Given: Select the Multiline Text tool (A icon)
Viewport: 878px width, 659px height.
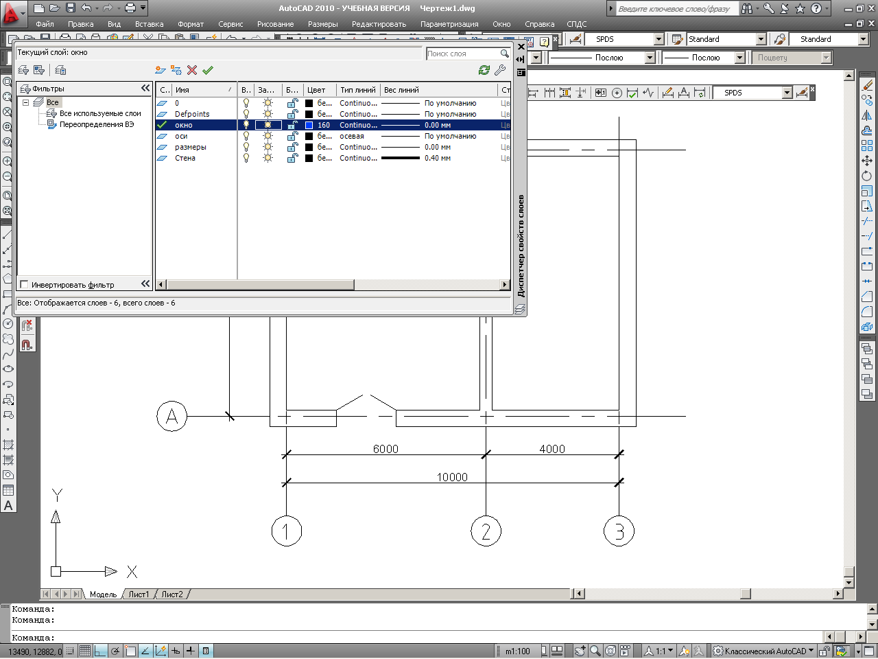Looking at the screenshot, I should [8, 506].
